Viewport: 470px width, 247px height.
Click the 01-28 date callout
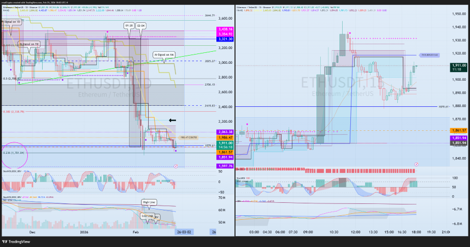(129, 26)
